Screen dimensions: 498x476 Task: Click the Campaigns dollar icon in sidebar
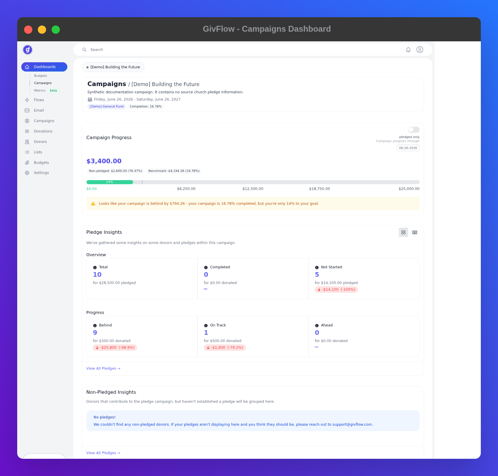point(27,121)
